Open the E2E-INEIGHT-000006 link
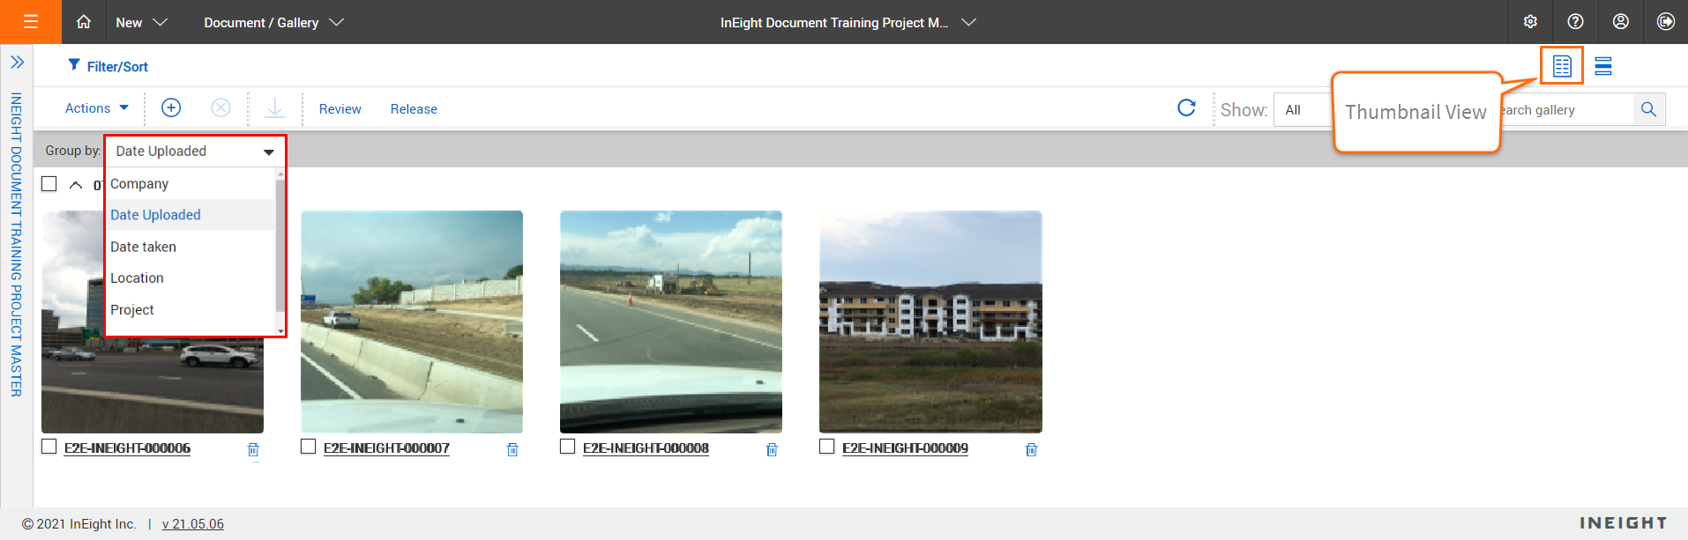Image resolution: width=1688 pixels, height=540 pixels. pyautogui.click(x=127, y=448)
